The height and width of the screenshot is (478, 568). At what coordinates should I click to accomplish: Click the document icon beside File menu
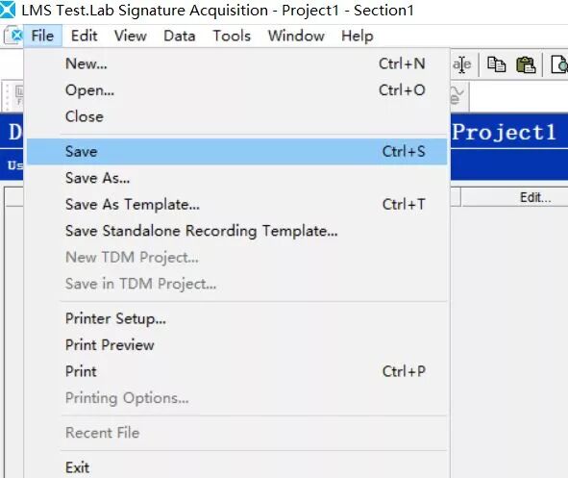click(x=13, y=36)
